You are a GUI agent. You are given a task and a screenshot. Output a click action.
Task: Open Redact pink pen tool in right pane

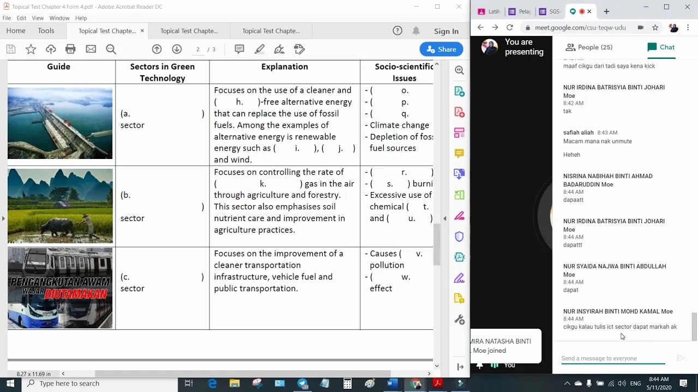[x=459, y=216]
